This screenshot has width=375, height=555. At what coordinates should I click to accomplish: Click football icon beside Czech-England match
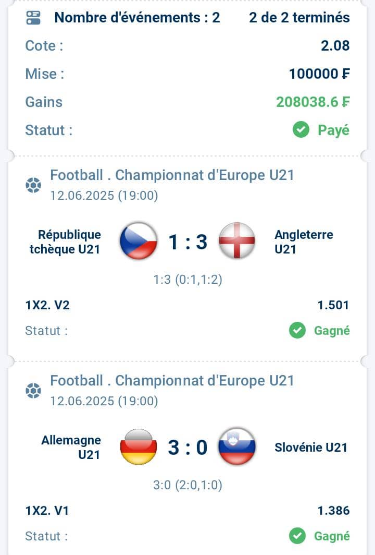[x=33, y=185]
